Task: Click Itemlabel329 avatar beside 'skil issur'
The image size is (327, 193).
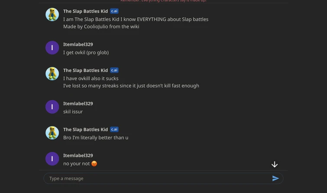Action: [x=52, y=107]
